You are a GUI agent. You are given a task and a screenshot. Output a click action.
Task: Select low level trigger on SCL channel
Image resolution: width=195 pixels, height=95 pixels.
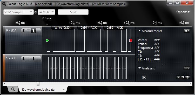(38, 59)
